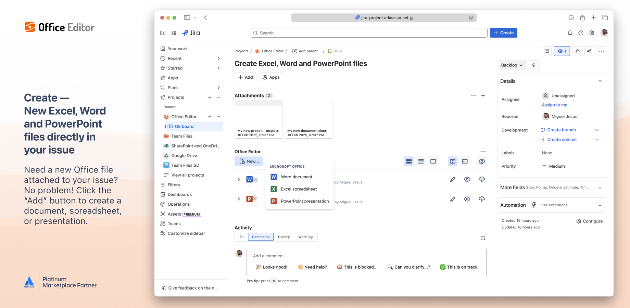Expand the Plans sidebar chevron
630x308 pixels.
click(218, 88)
